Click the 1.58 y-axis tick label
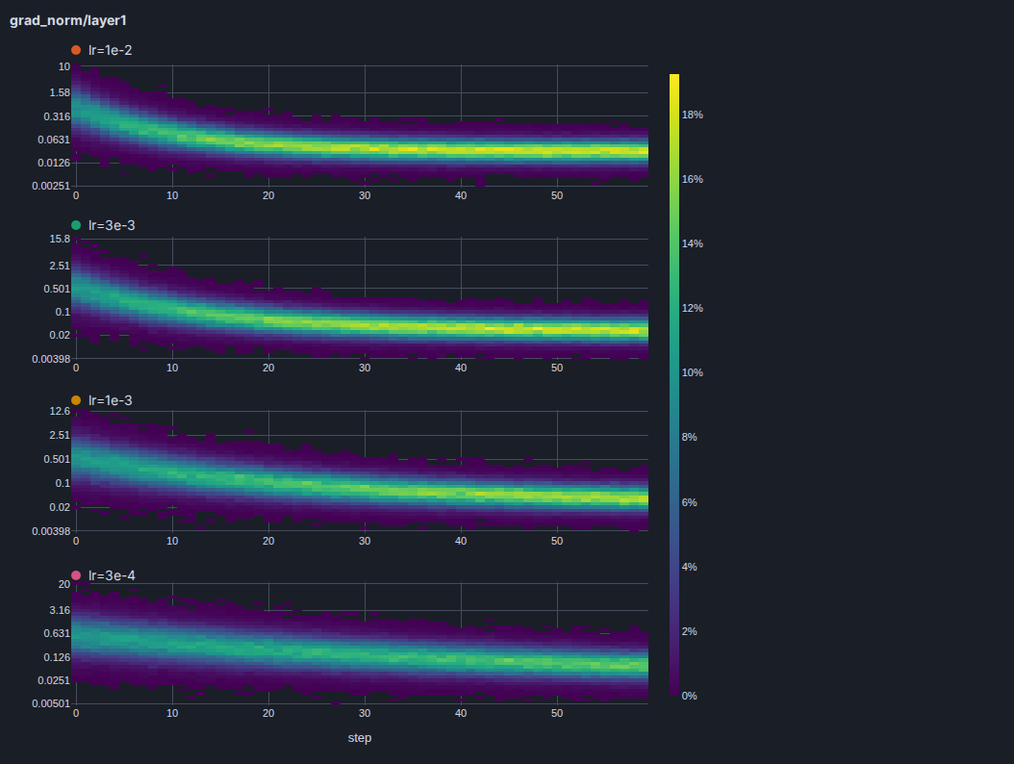The height and width of the screenshot is (764, 1014). 60,92
